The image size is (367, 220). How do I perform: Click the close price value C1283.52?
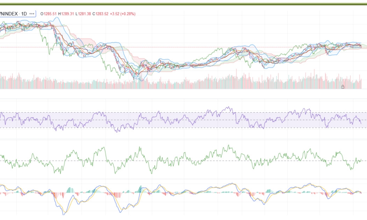(x=100, y=14)
